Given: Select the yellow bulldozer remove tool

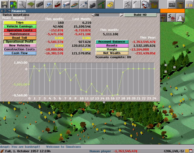Looking at the screenshot, I should [110, 4].
